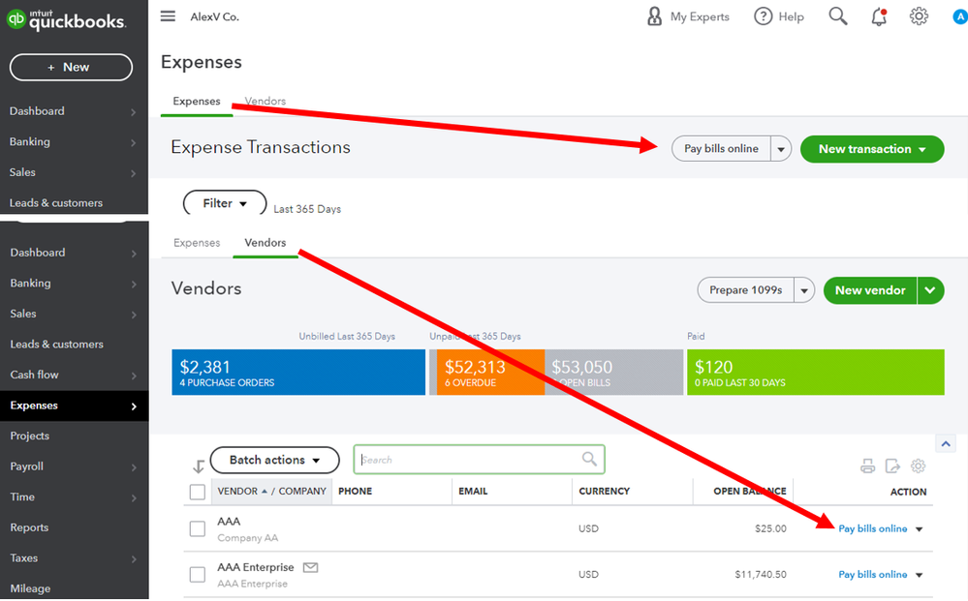Open Time in the sidebar

pos(22,496)
